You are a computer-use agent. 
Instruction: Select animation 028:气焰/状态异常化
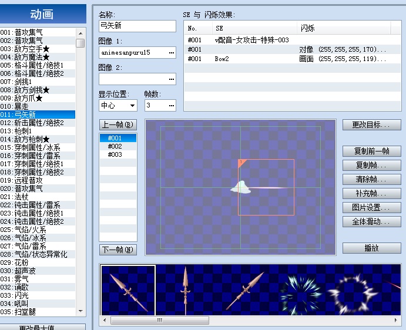[38, 254]
